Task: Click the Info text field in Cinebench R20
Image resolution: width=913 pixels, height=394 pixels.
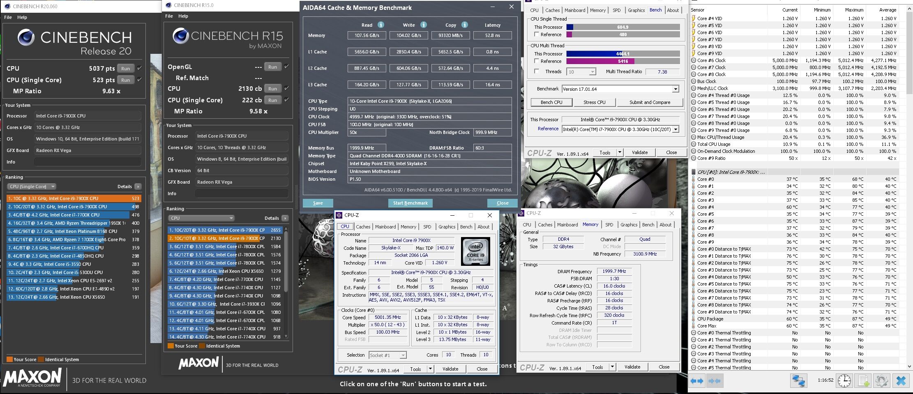Action: click(x=87, y=162)
